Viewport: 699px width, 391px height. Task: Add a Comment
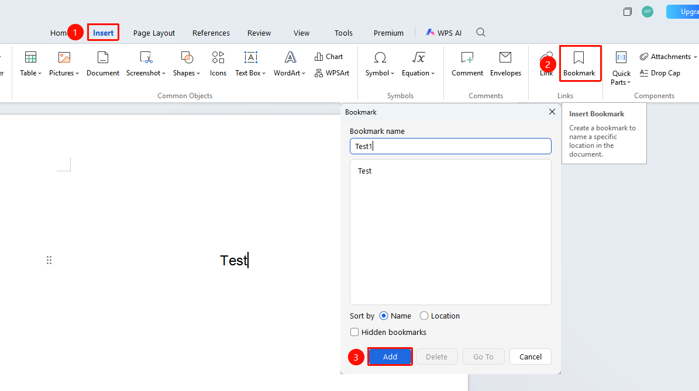pos(467,64)
